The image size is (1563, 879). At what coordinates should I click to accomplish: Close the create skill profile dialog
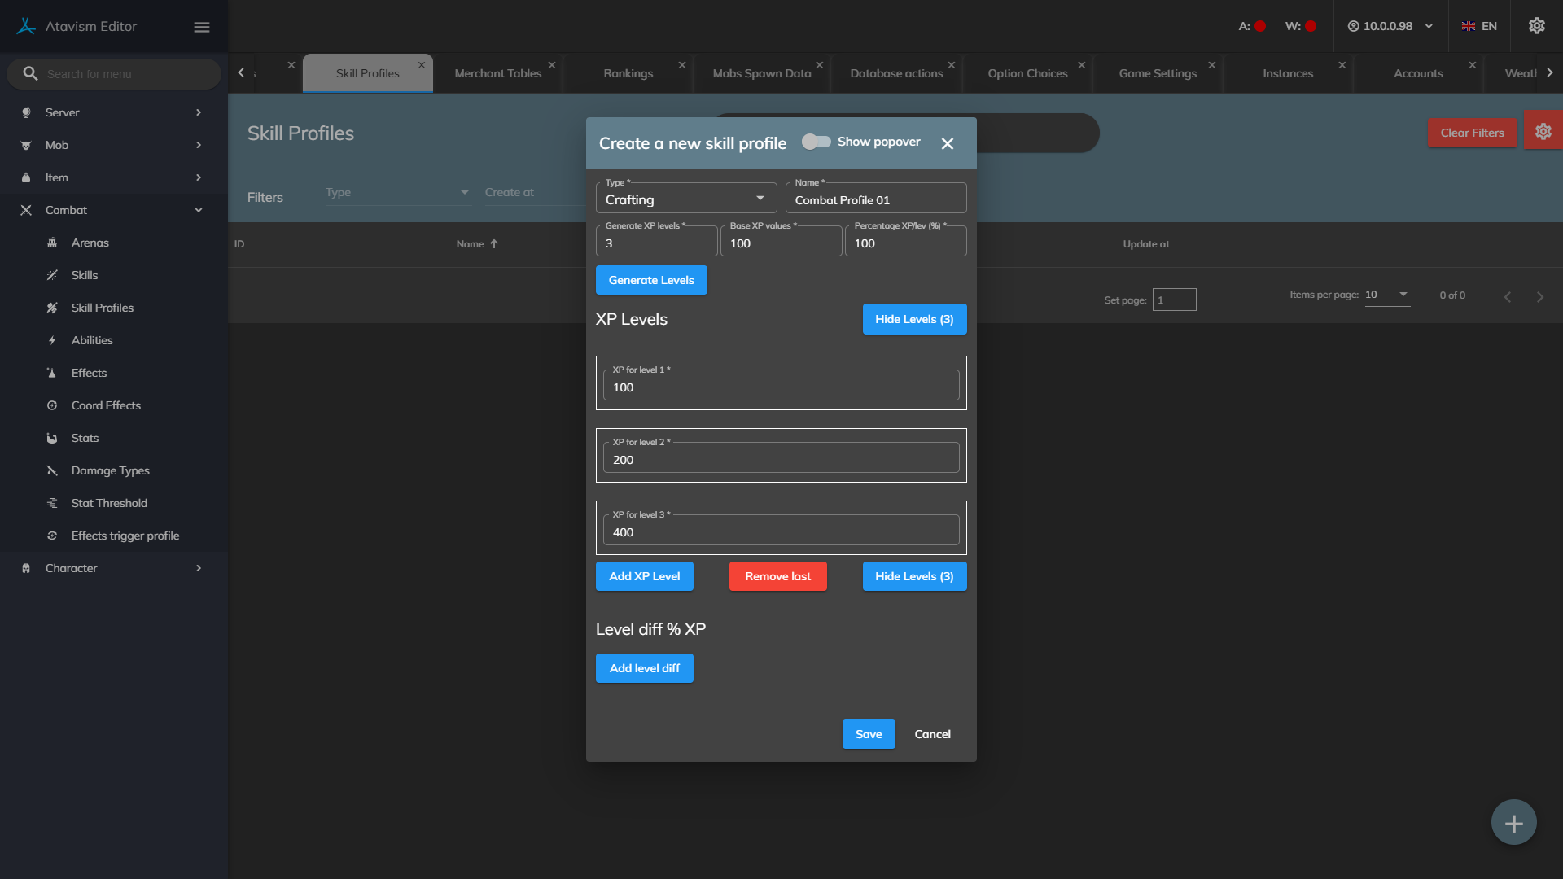947,143
